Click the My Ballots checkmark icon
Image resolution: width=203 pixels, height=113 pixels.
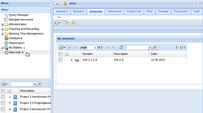click(x=6, y=48)
